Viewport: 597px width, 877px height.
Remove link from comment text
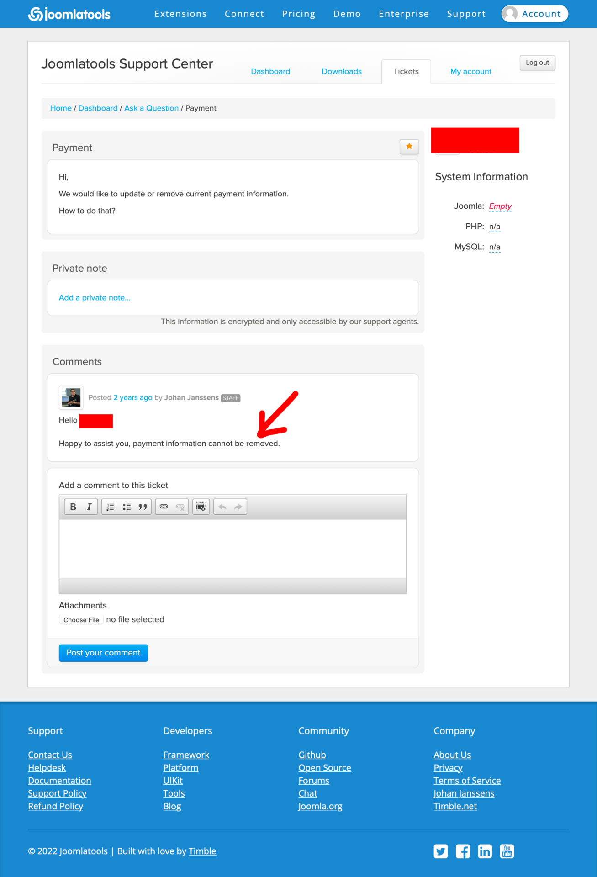pyautogui.click(x=180, y=507)
